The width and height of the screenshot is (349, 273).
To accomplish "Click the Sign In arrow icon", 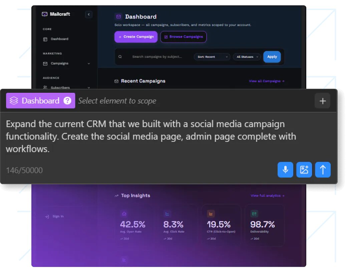I will [47, 217].
